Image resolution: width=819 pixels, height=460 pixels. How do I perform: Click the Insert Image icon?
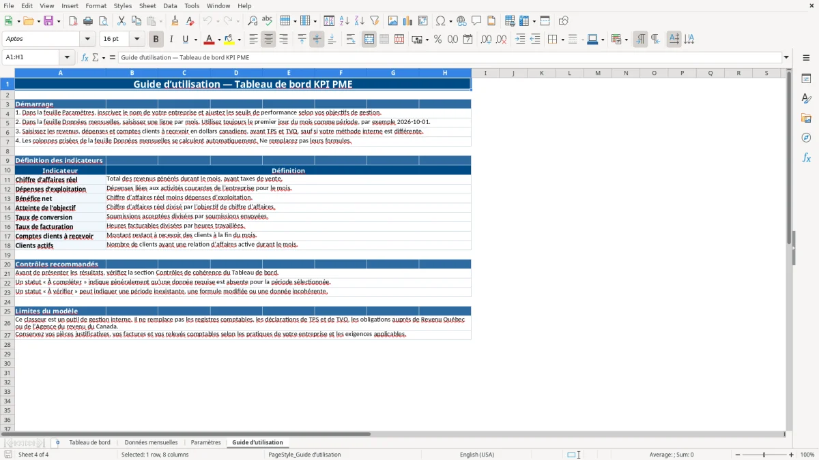click(393, 21)
